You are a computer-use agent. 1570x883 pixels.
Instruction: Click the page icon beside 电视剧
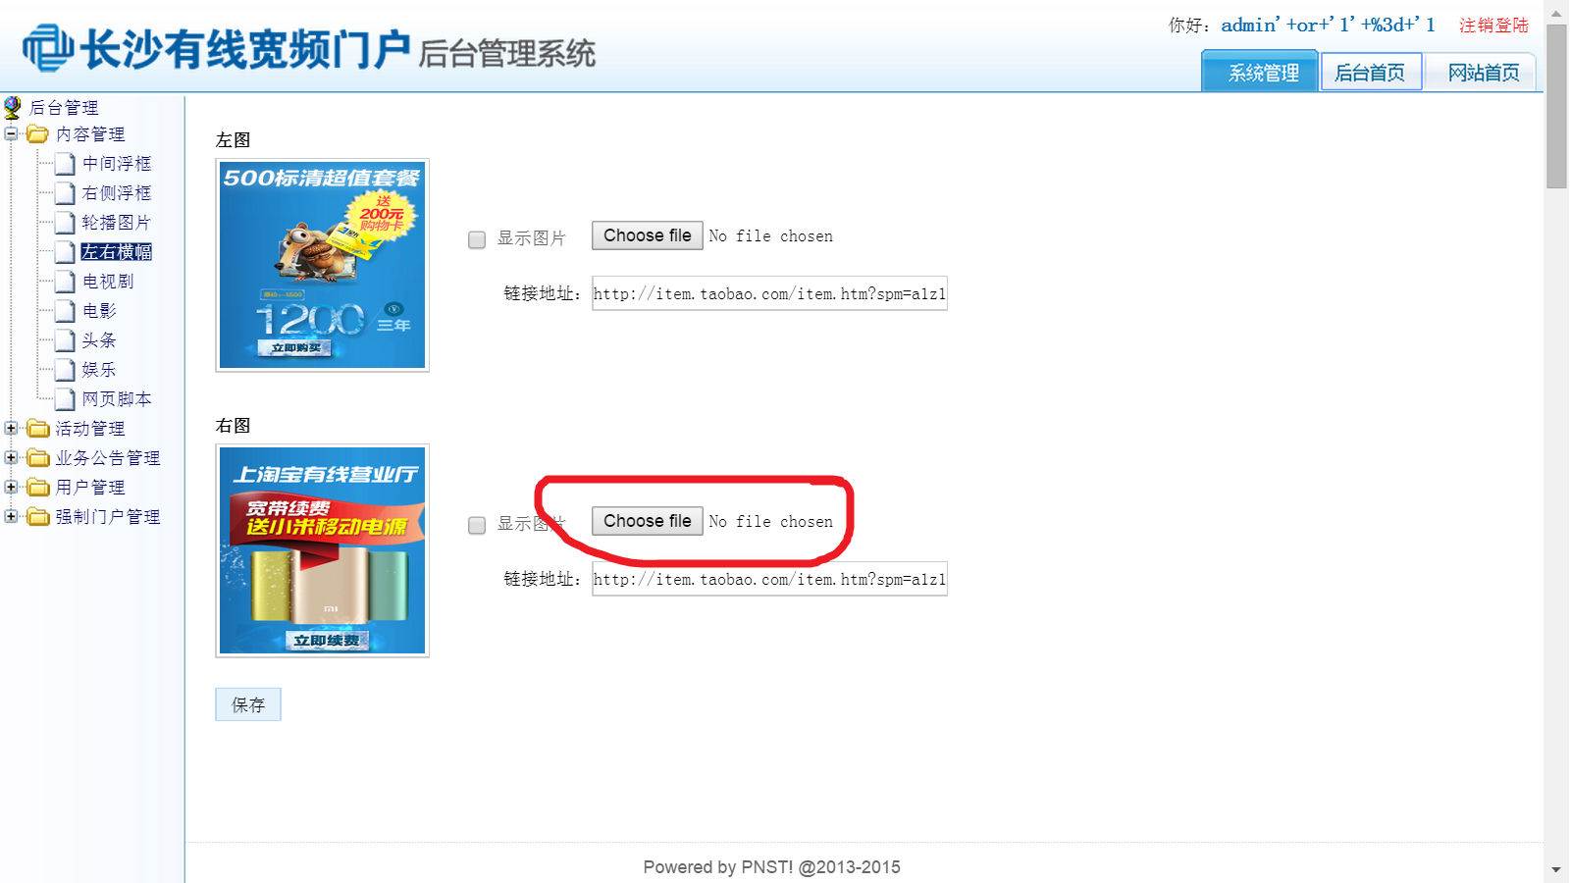(65, 282)
